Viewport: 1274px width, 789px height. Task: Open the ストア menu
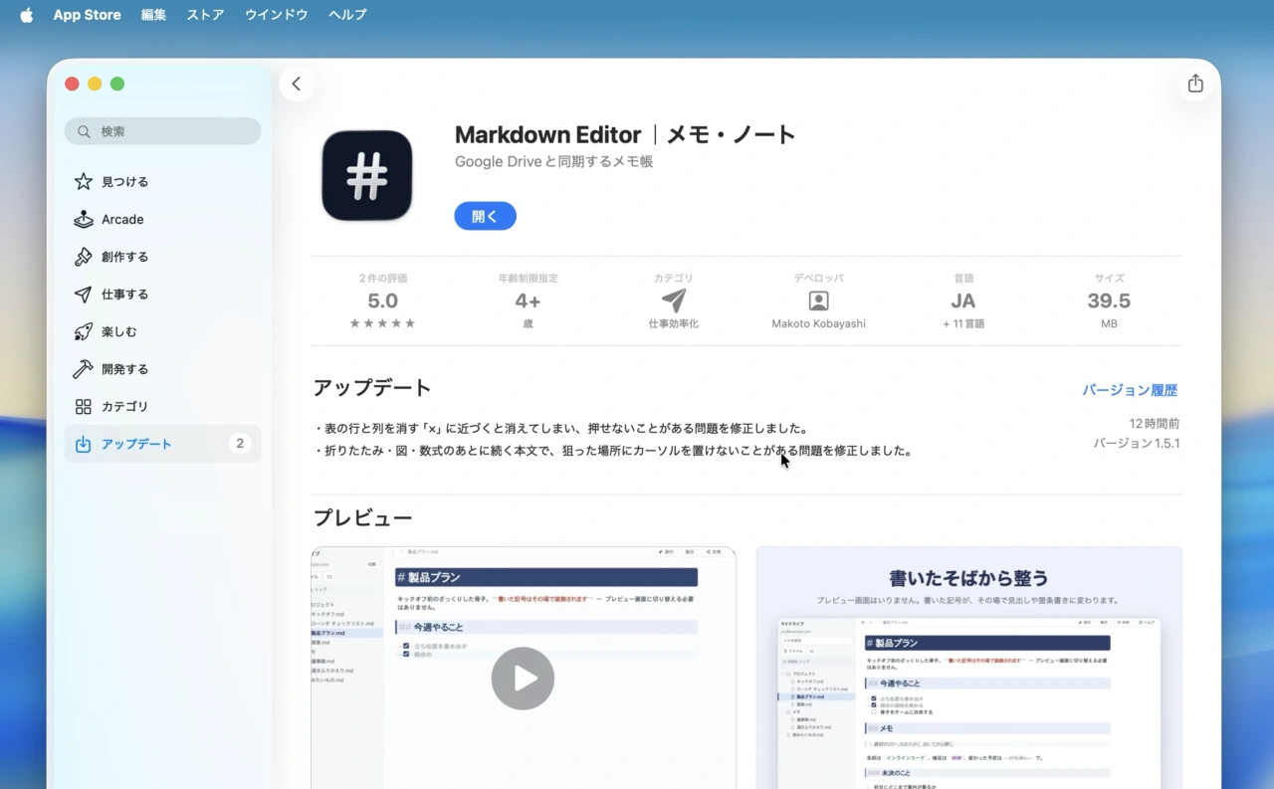coord(205,15)
